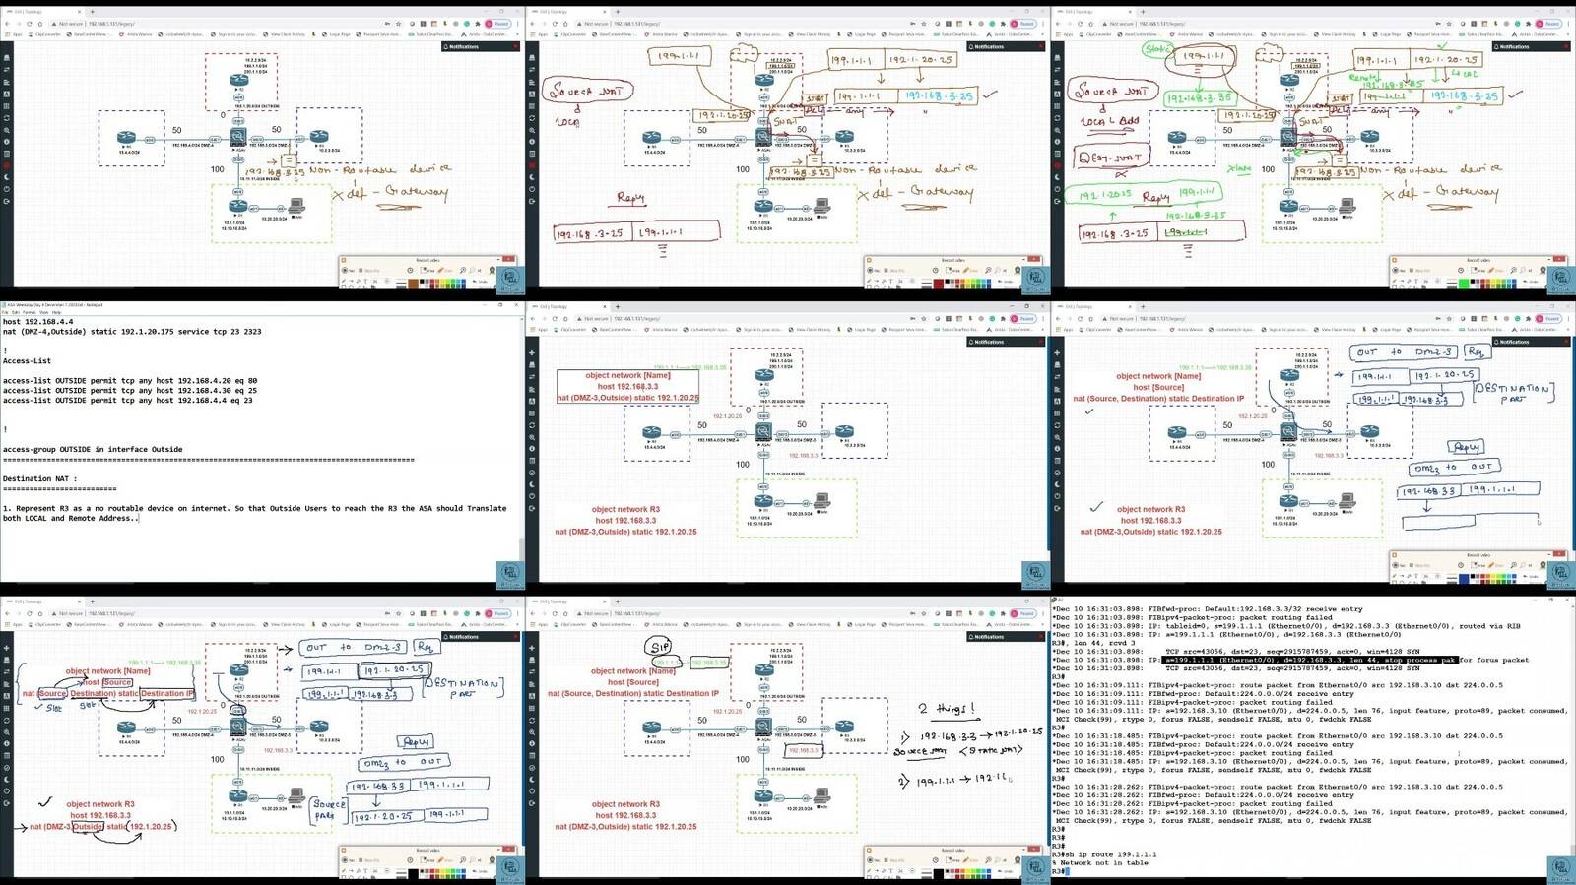Open the ClipConverter bookmark in top-left frame
Viewport: 1576px width, 885px height.
click(x=46, y=34)
